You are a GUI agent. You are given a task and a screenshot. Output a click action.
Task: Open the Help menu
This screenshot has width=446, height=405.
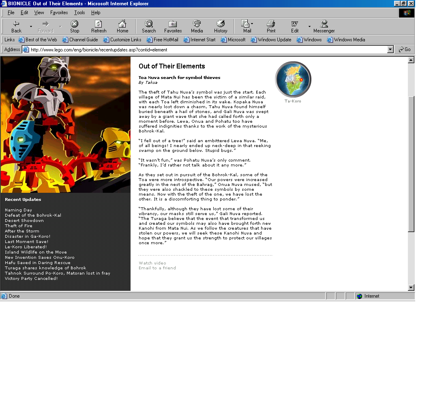coord(96,13)
